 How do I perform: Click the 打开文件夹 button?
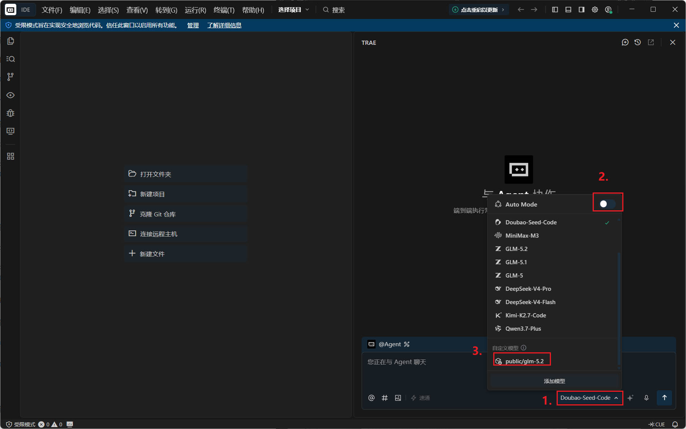(x=186, y=174)
